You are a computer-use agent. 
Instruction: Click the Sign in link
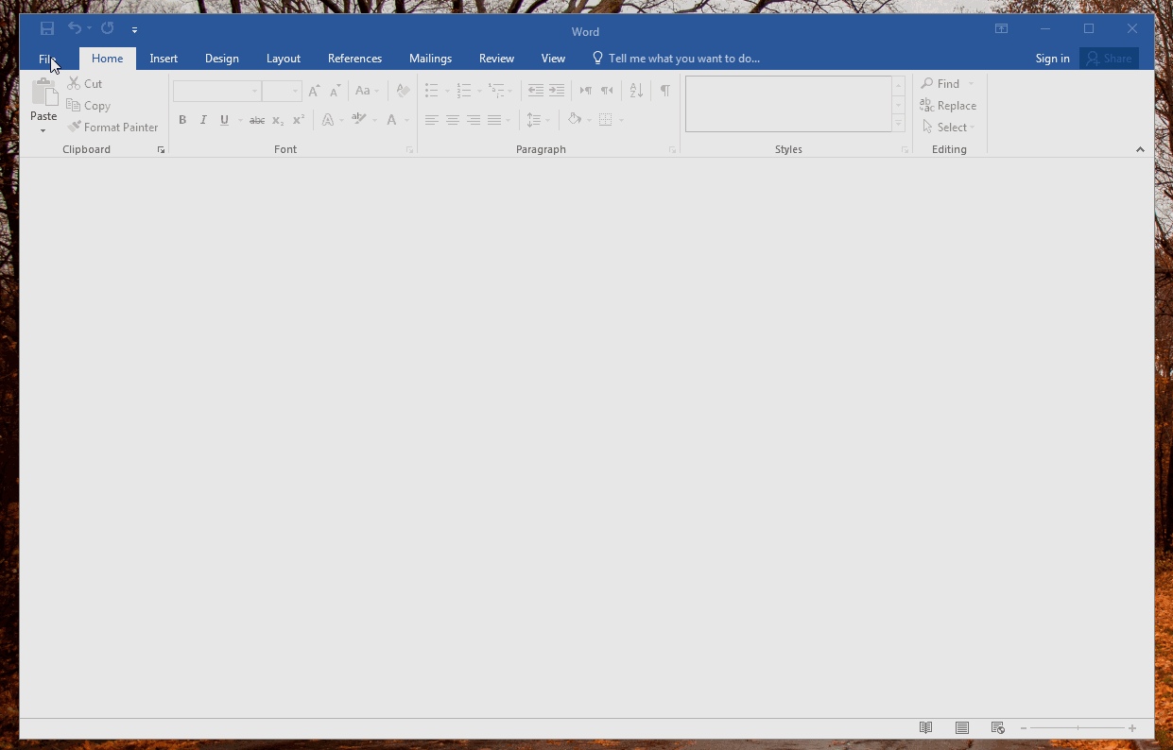(1052, 59)
